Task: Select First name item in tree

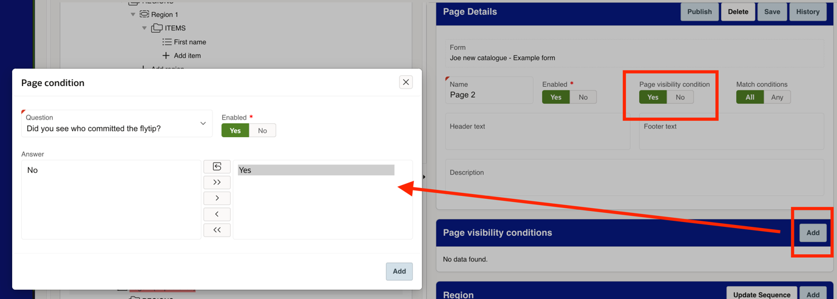Action: tap(190, 42)
